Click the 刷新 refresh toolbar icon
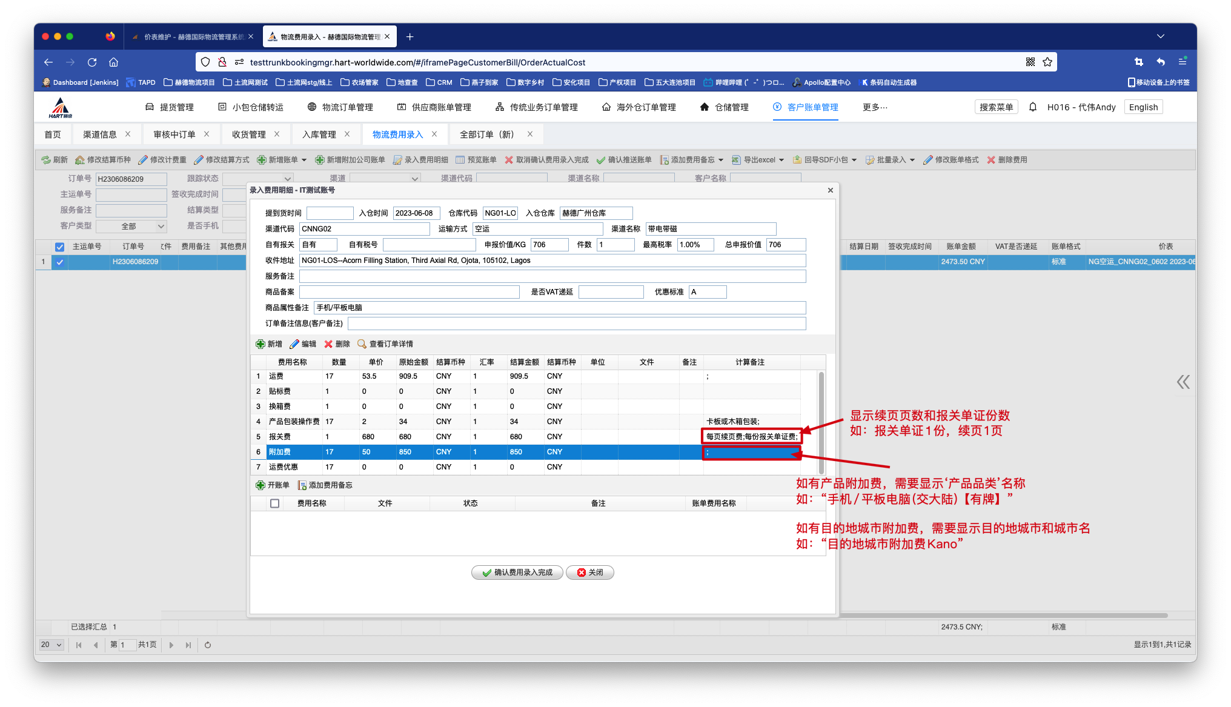 46,160
